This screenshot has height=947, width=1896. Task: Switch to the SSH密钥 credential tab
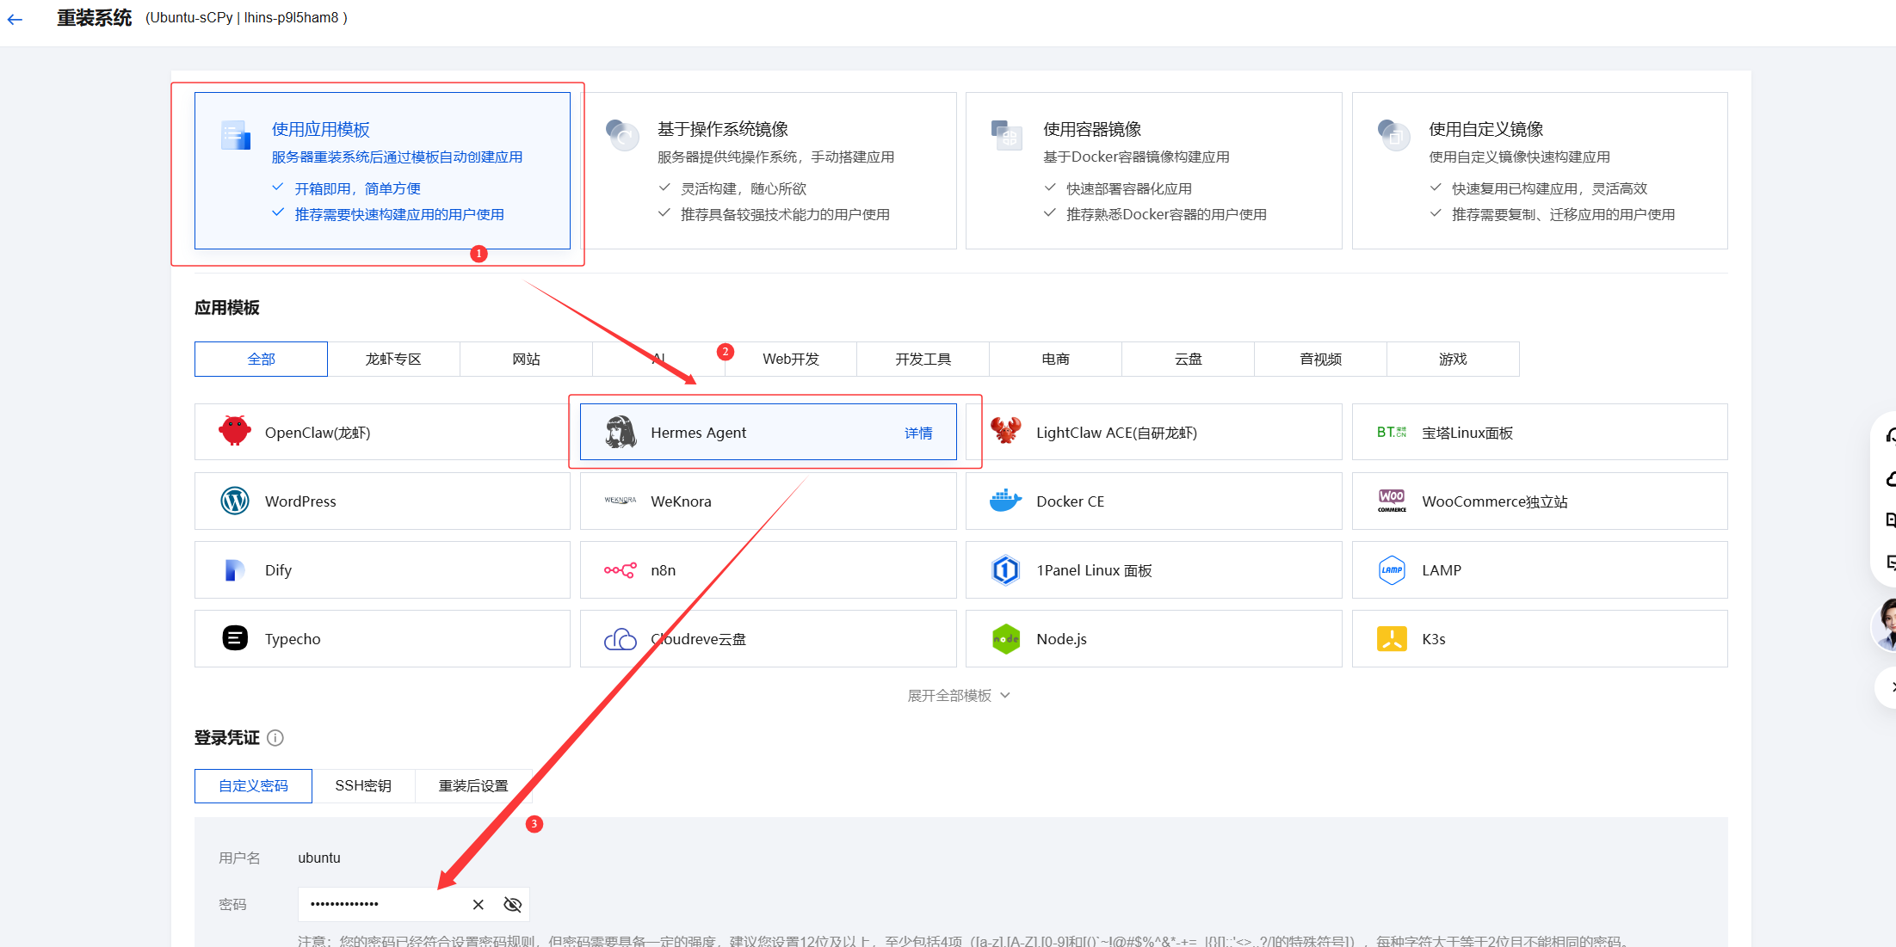click(x=363, y=785)
